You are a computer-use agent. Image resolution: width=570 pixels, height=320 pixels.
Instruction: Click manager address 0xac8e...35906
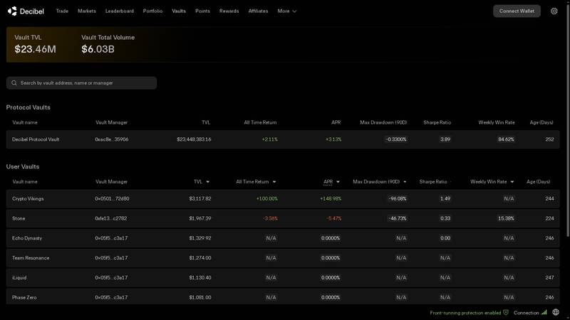point(112,139)
